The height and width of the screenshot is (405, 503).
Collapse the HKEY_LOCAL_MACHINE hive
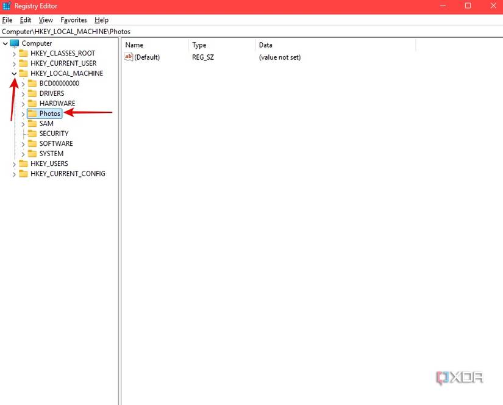[14, 73]
